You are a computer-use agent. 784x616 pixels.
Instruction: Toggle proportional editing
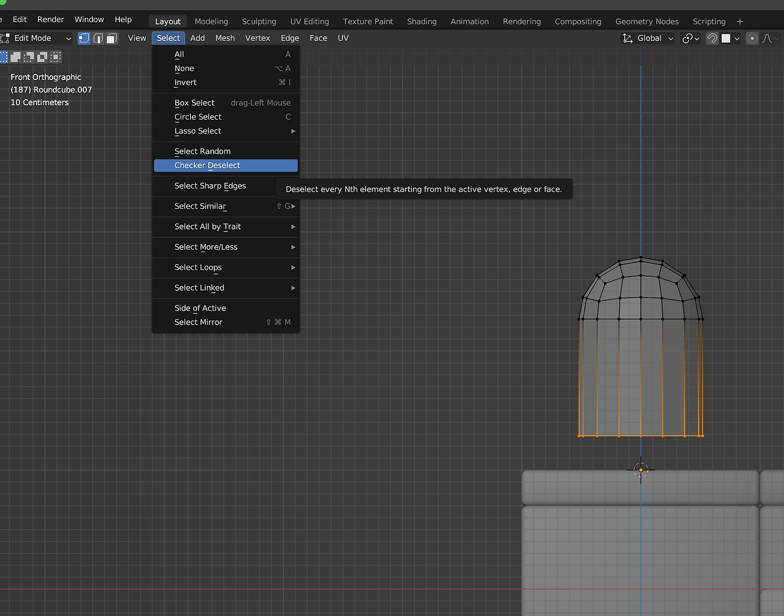click(x=752, y=38)
